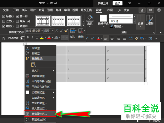Open Border Styles (边框样式) button
The image size is (164, 123).
pos(103,21)
